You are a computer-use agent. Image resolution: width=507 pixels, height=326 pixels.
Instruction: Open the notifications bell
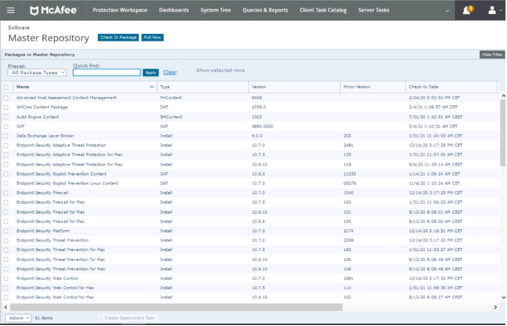point(467,10)
